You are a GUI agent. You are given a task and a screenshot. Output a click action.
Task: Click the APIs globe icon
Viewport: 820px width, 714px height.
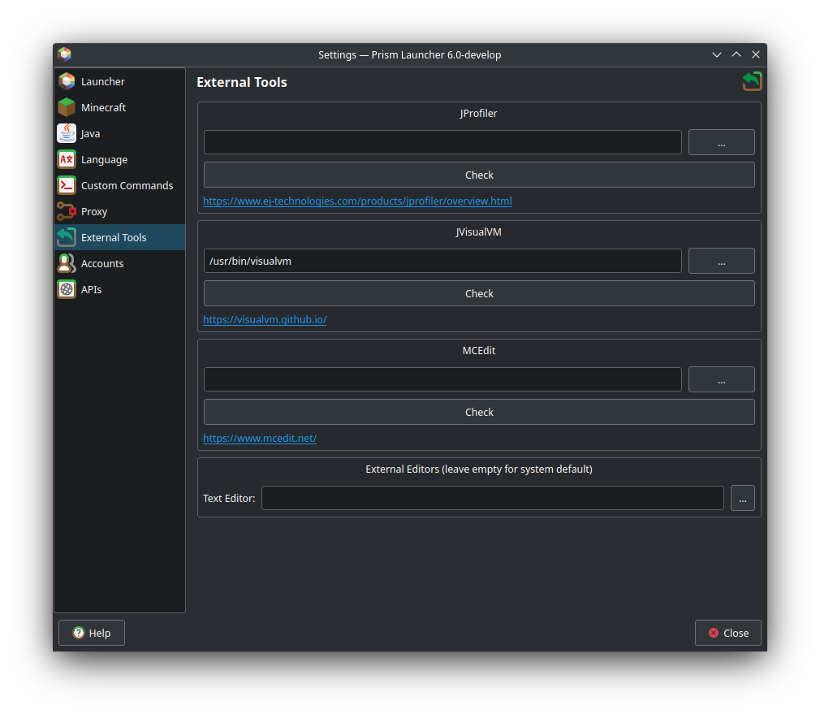pos(67,289)
